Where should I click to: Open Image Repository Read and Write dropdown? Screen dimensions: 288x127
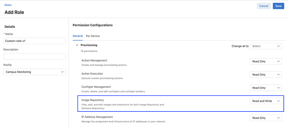pyautogui.click(x=266, y=101)
